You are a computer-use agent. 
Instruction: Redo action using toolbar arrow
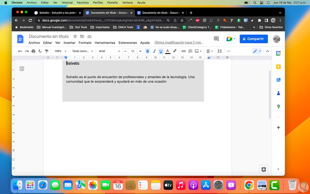(27, 51)
